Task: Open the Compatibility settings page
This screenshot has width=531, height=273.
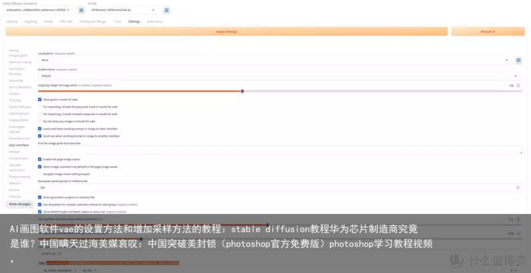Action: pyautogui.click(x=19, y=120)
